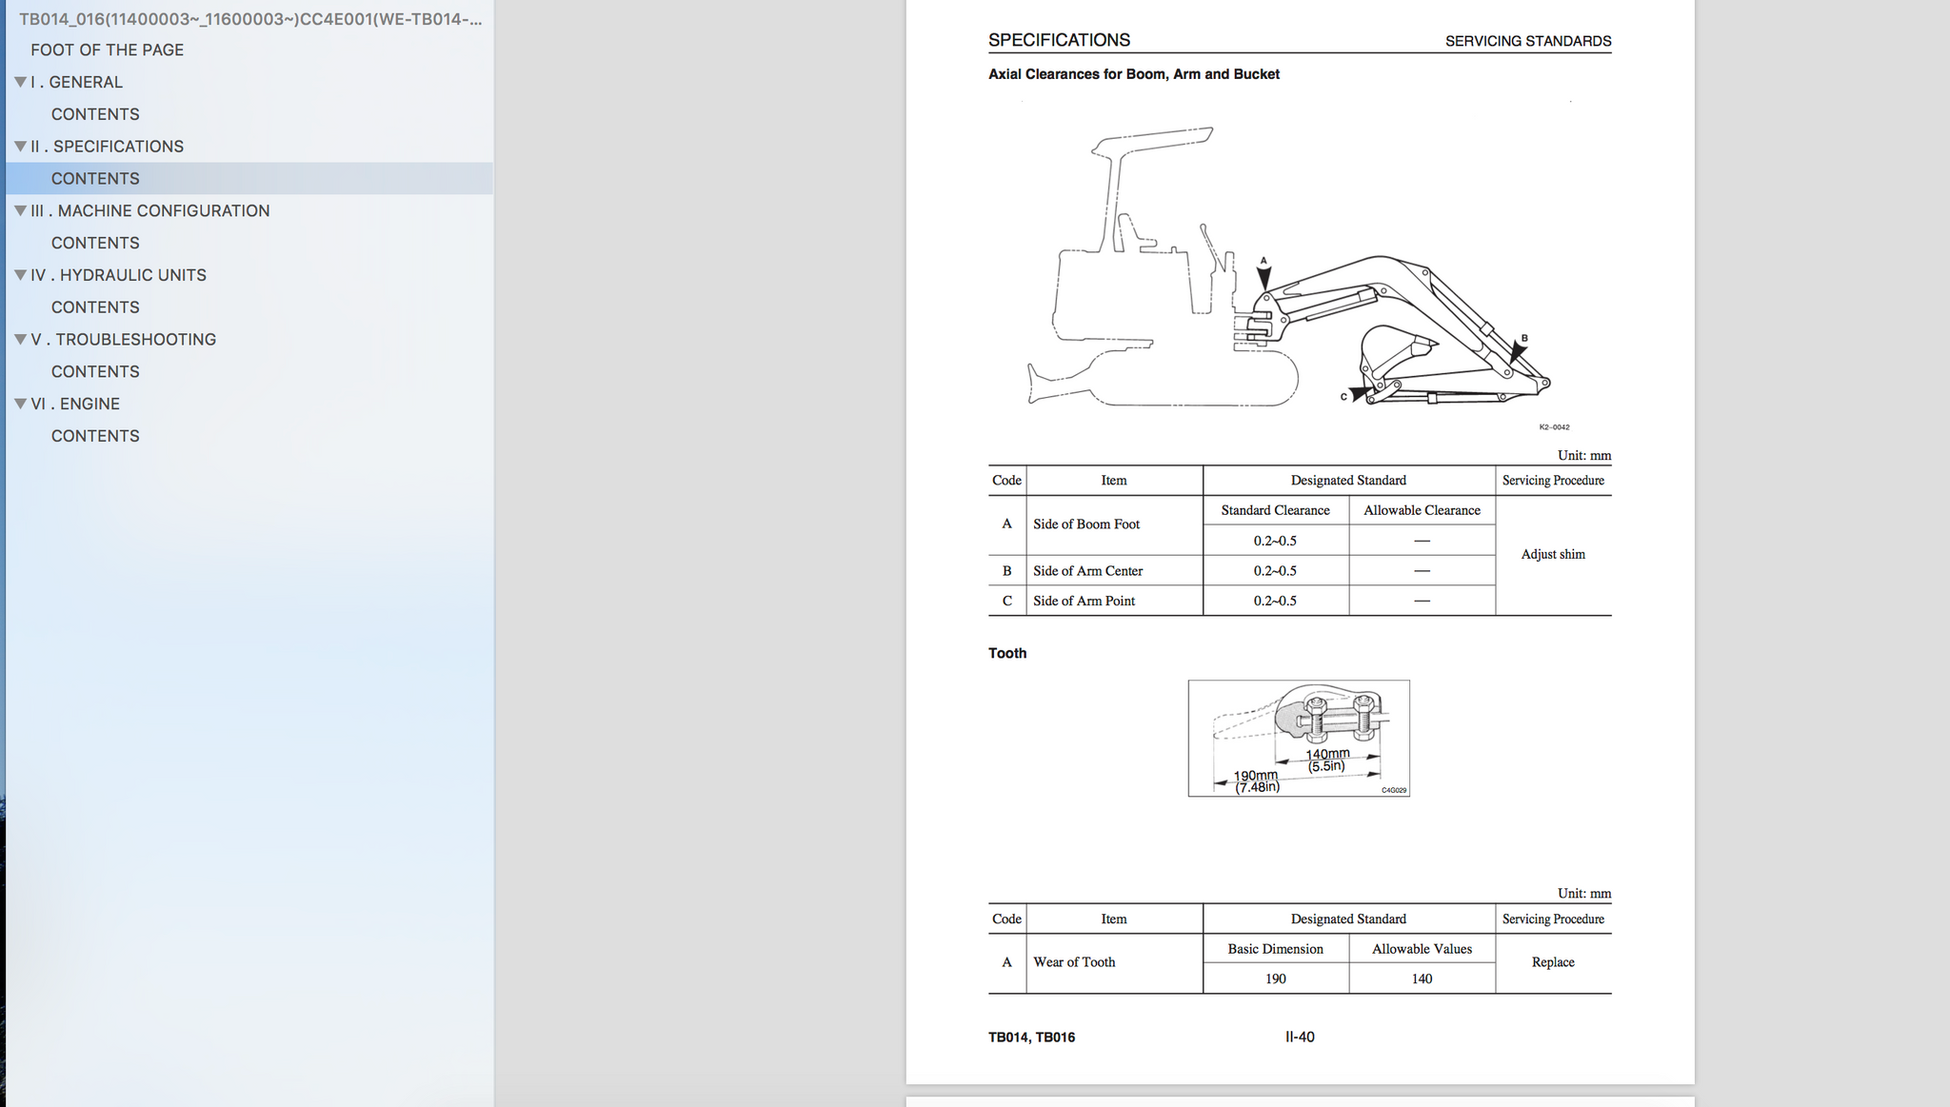Jump to VI. ENGINE outline heading
Screen dimensions: 1950x1107
click(x=75, y=404)
